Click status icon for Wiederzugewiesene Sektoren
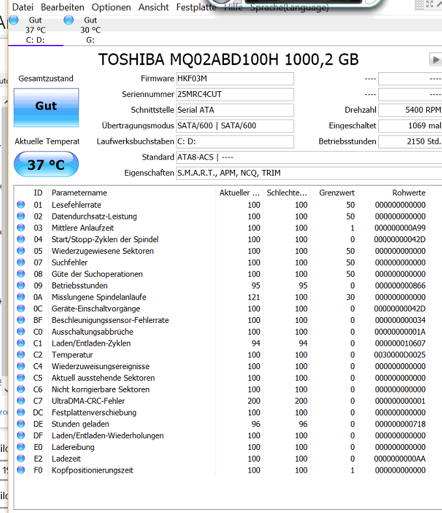Image resolution: width=442 pixels, height=513 pixels. [21, 251]
